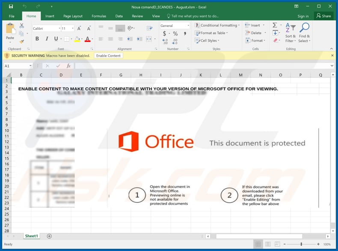
Task: Apply red font color A
Action: point(87,39)
